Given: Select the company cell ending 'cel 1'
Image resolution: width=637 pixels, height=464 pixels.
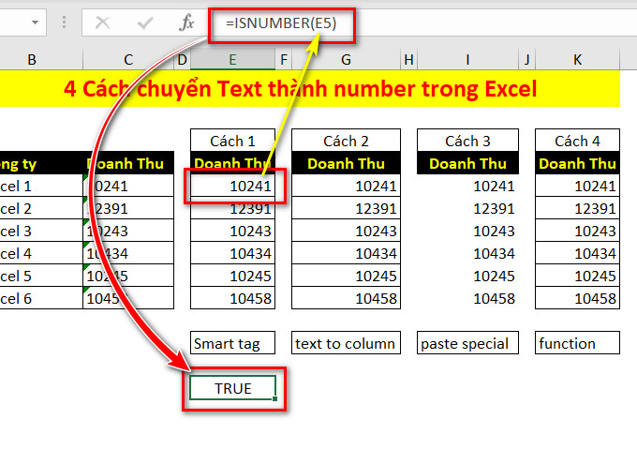Looking at the screenshot, I should [41, 186].
